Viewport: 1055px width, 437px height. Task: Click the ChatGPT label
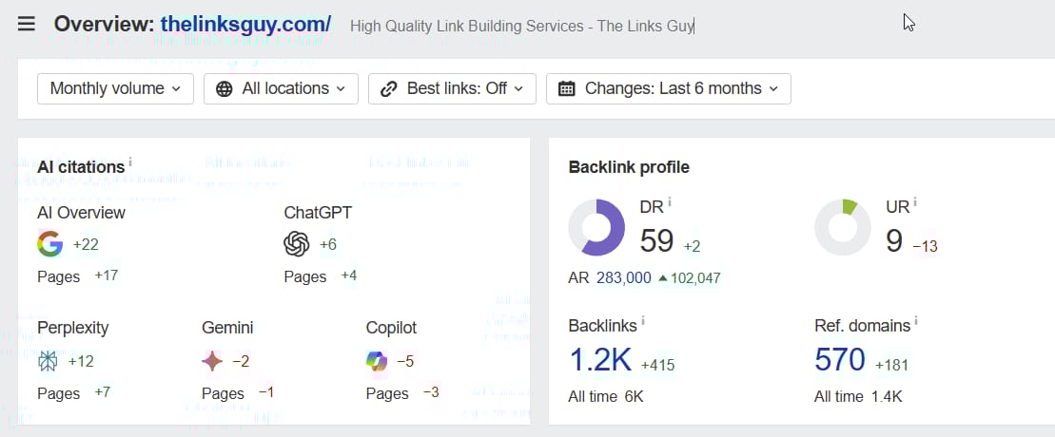(x=318, y=213)
